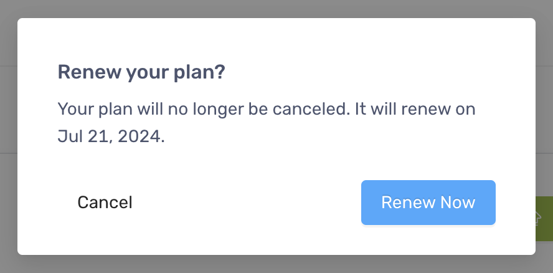
Task: Click the dimmed backdrop above the dialog
Action: point(276,9)
